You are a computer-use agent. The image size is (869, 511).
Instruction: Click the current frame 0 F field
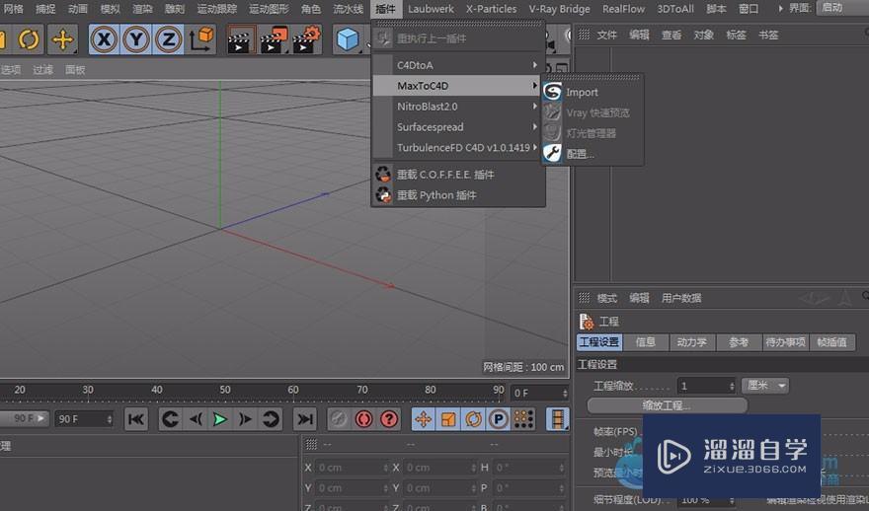(539, 393)
